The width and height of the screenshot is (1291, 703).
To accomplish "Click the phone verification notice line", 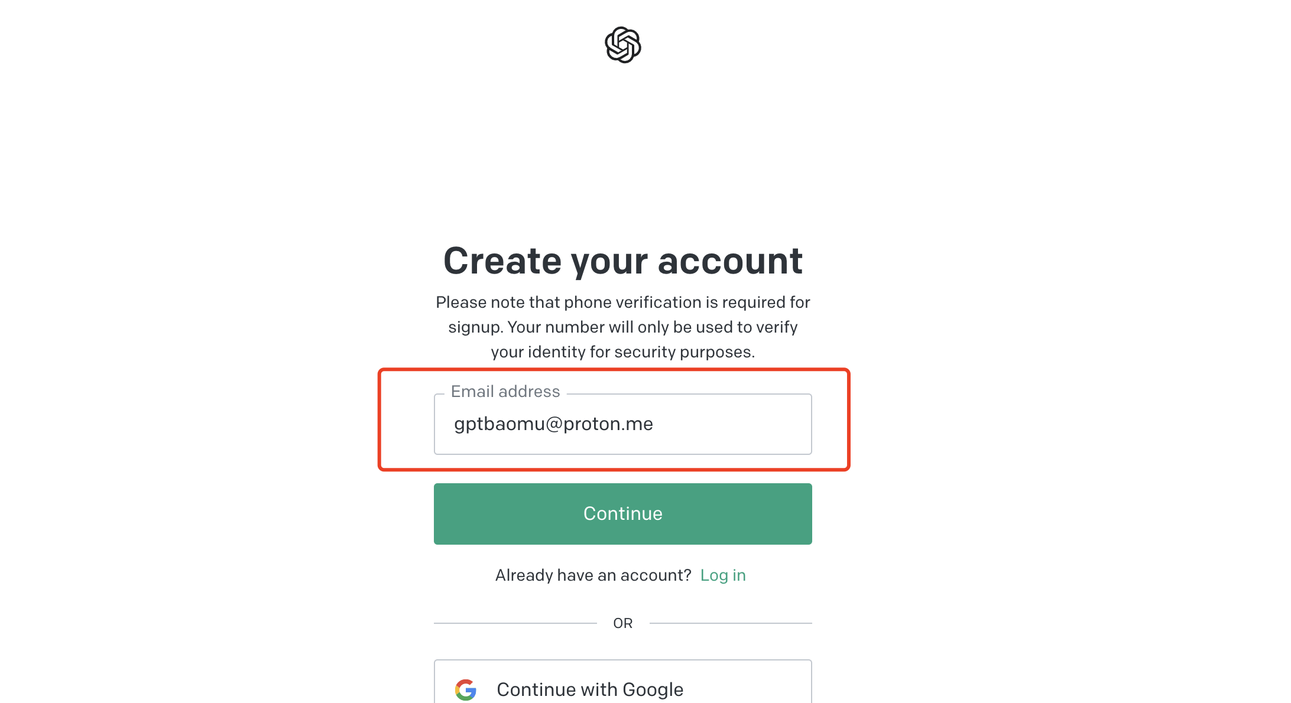I will click(623, 302).
